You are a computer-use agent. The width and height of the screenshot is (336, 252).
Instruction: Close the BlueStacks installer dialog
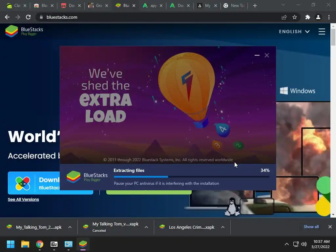(267, 55)
